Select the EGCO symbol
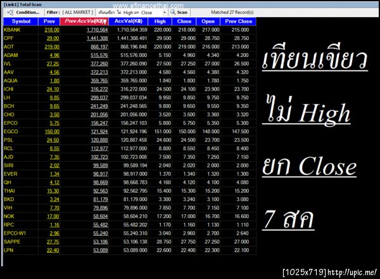 (x=11, y=132)
